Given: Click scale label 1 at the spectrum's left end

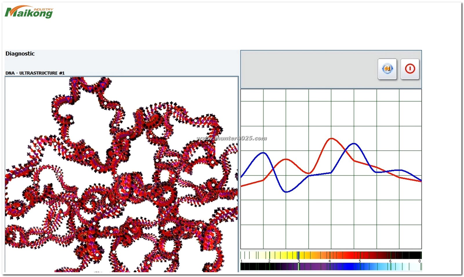Looking at the screenshot, I should [242, 261].
